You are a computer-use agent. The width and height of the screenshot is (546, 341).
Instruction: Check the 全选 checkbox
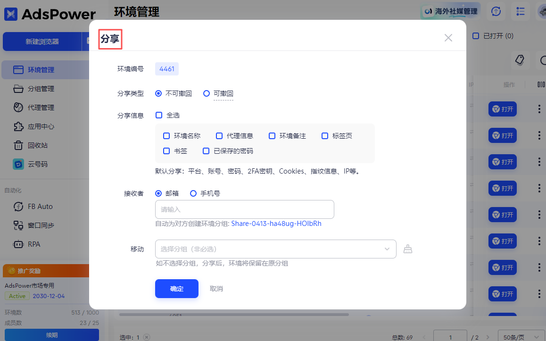pyautogui.click(x=159, y=115)
